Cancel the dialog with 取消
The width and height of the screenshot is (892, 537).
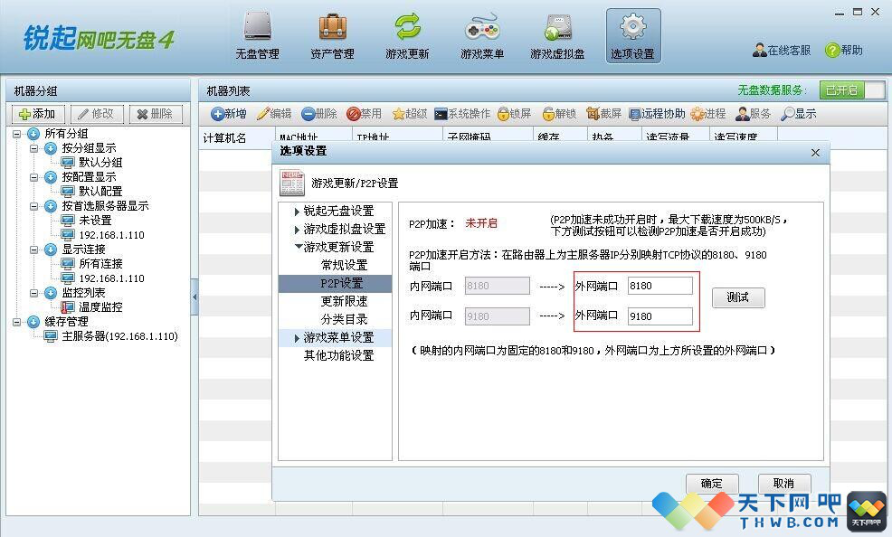point(784,484)
